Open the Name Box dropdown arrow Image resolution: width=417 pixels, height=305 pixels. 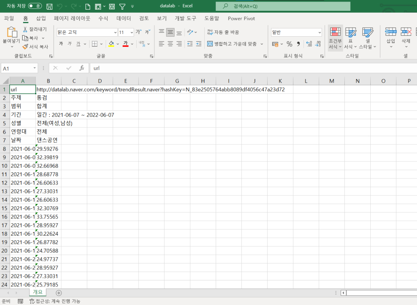pos(34,68)
